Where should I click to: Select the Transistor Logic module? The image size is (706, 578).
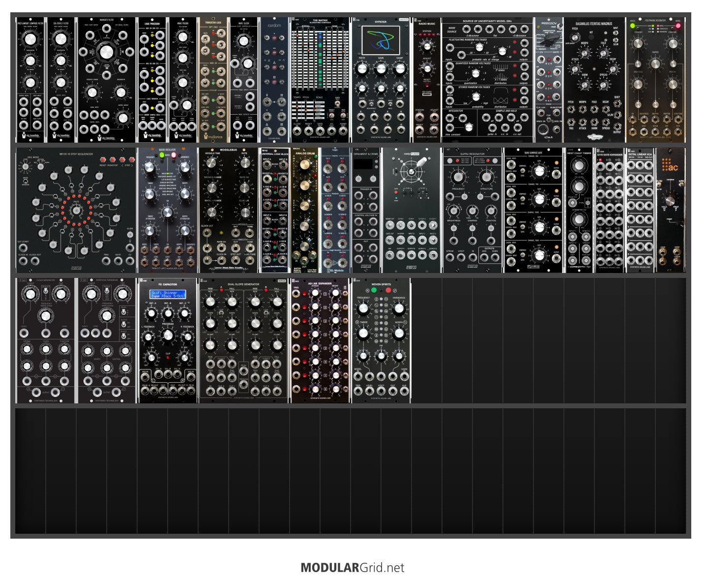pyautogui.click(x=213, y=80)
